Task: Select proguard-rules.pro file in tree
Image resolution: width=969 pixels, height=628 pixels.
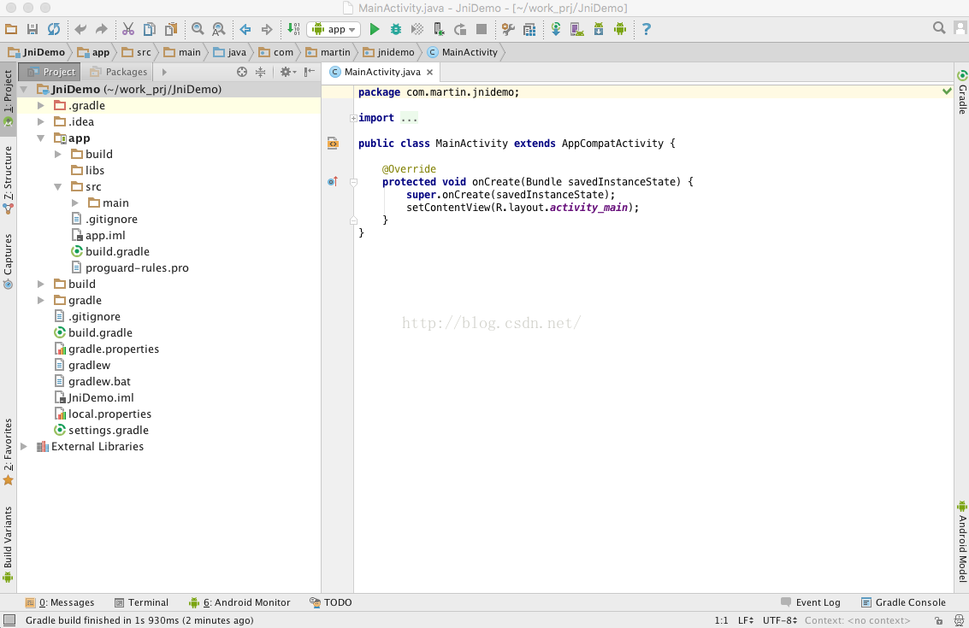Action: (137, 268)
